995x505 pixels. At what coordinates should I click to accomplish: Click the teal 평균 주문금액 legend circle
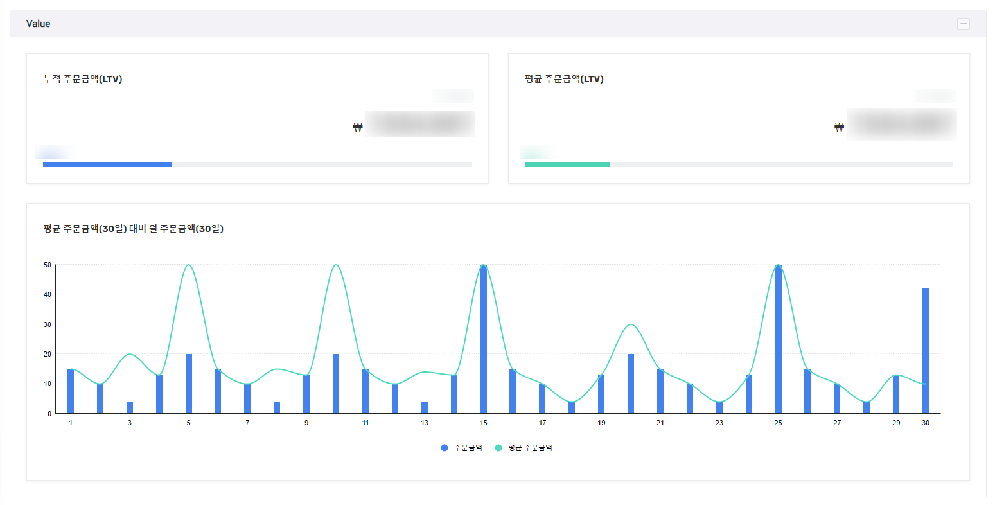(x=498, y=448)
